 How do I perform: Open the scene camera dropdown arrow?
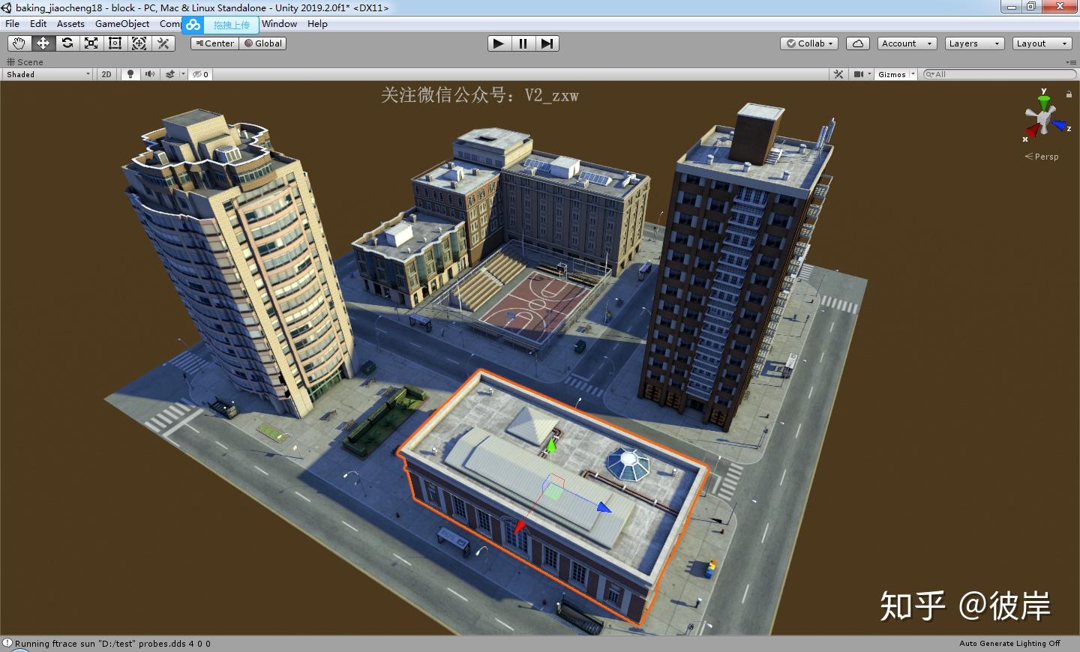point(869,74)
